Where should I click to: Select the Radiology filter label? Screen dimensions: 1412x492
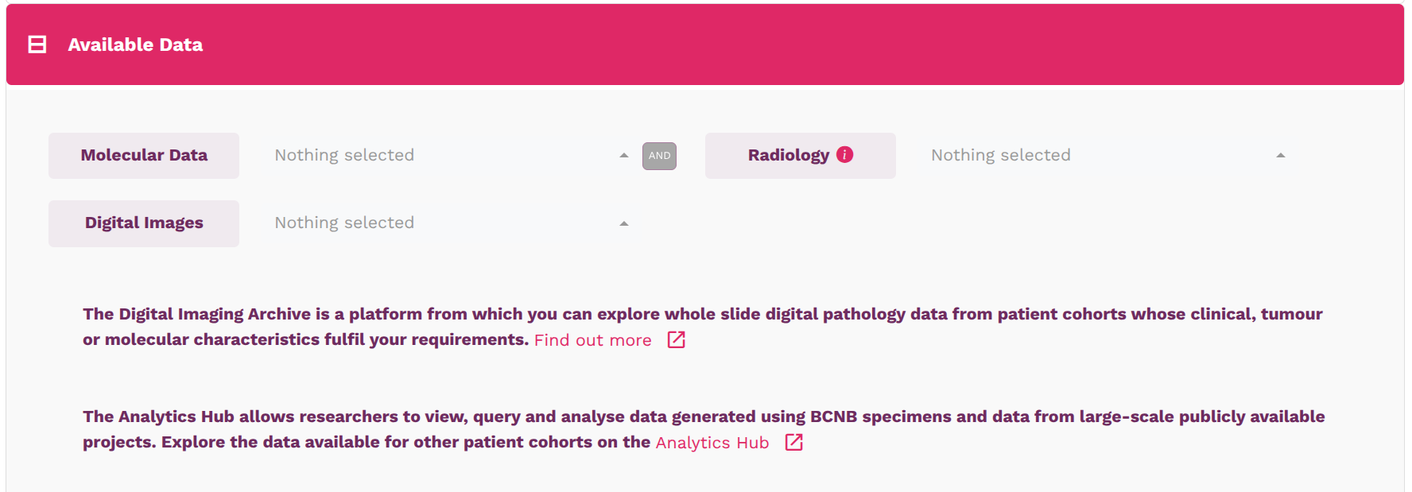[789, 155]
